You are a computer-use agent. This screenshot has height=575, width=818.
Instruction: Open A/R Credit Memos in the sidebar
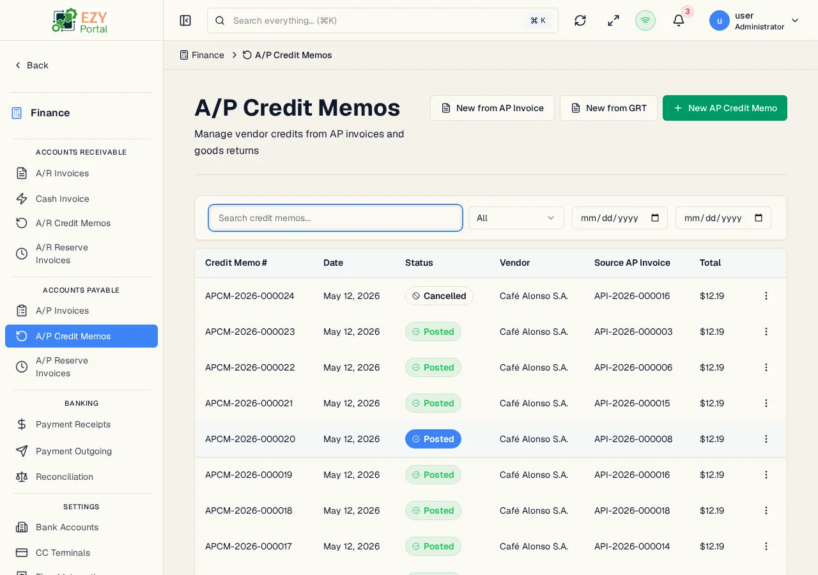tap(81, 223)
